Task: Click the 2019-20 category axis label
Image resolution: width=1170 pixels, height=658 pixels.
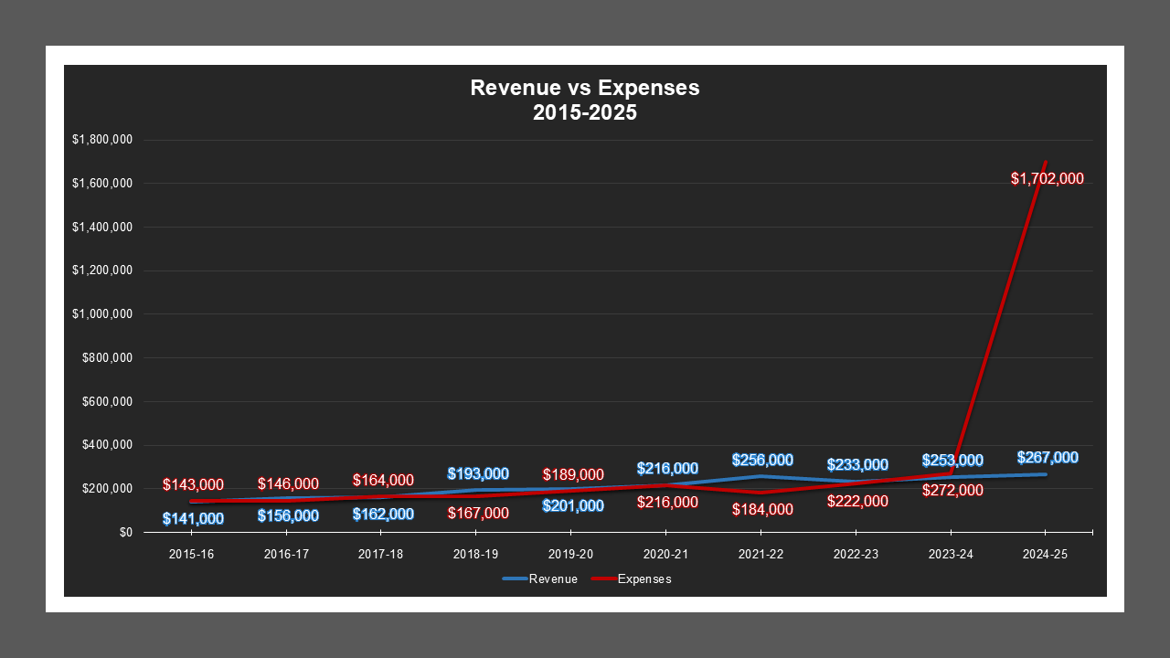Action: click(569, 554)
